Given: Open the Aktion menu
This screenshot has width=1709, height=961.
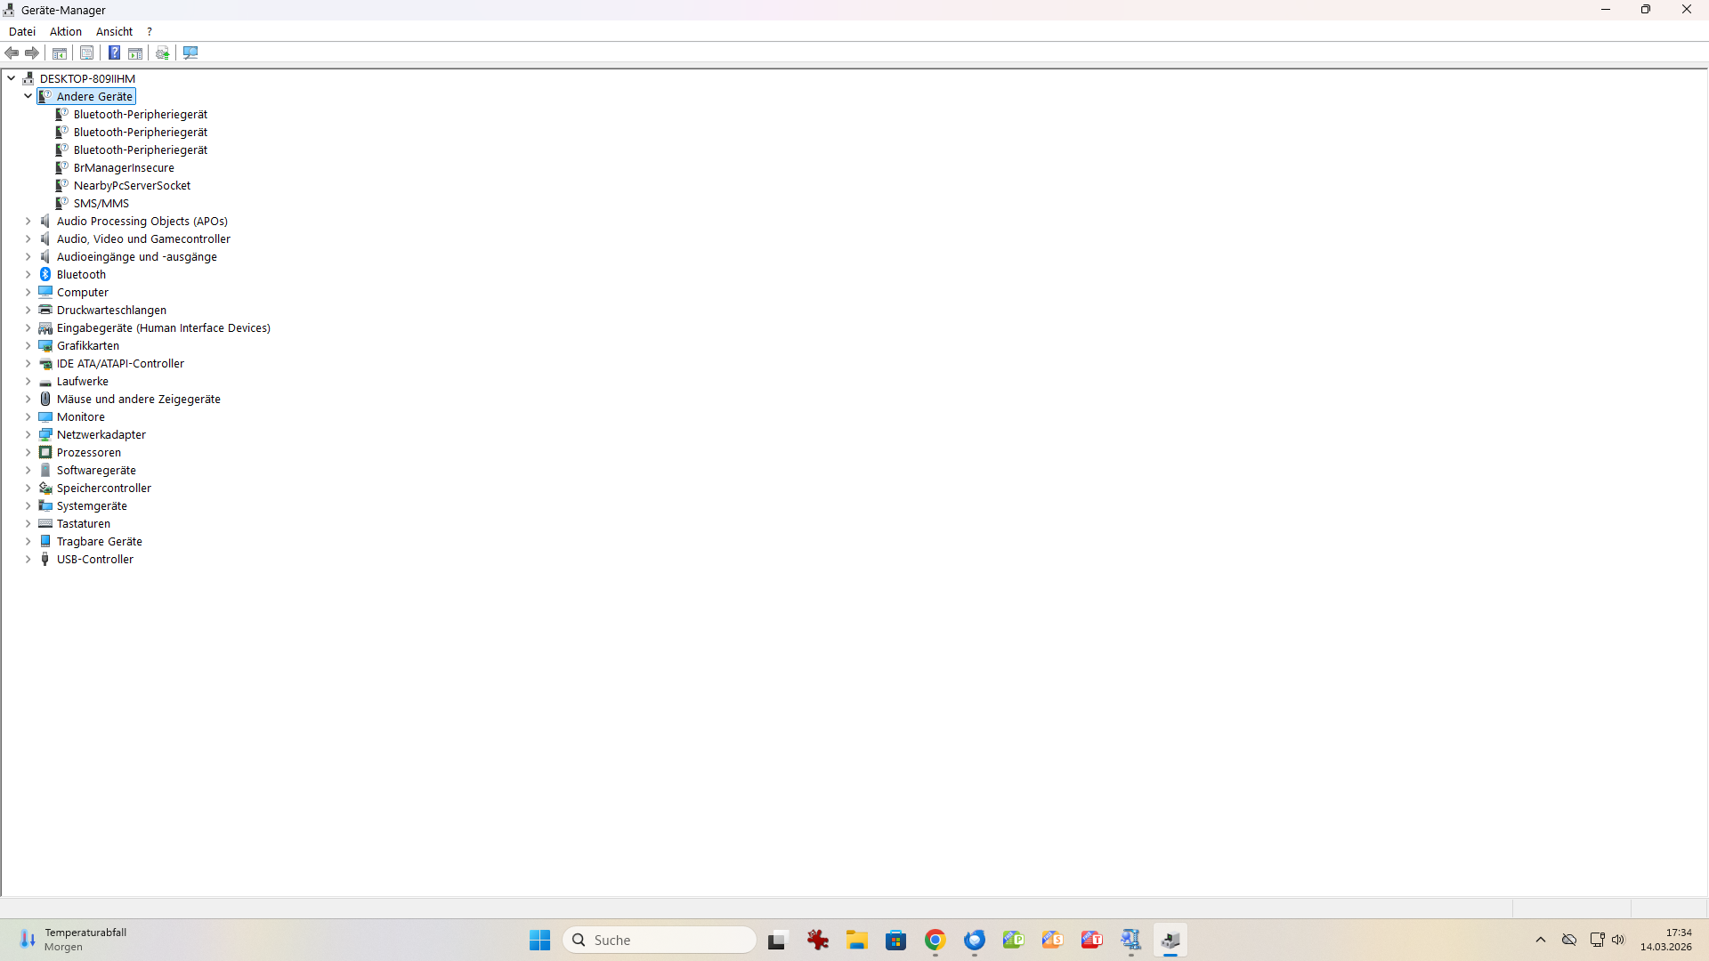Looking at the screenshot, I should (x=65, y=31).
